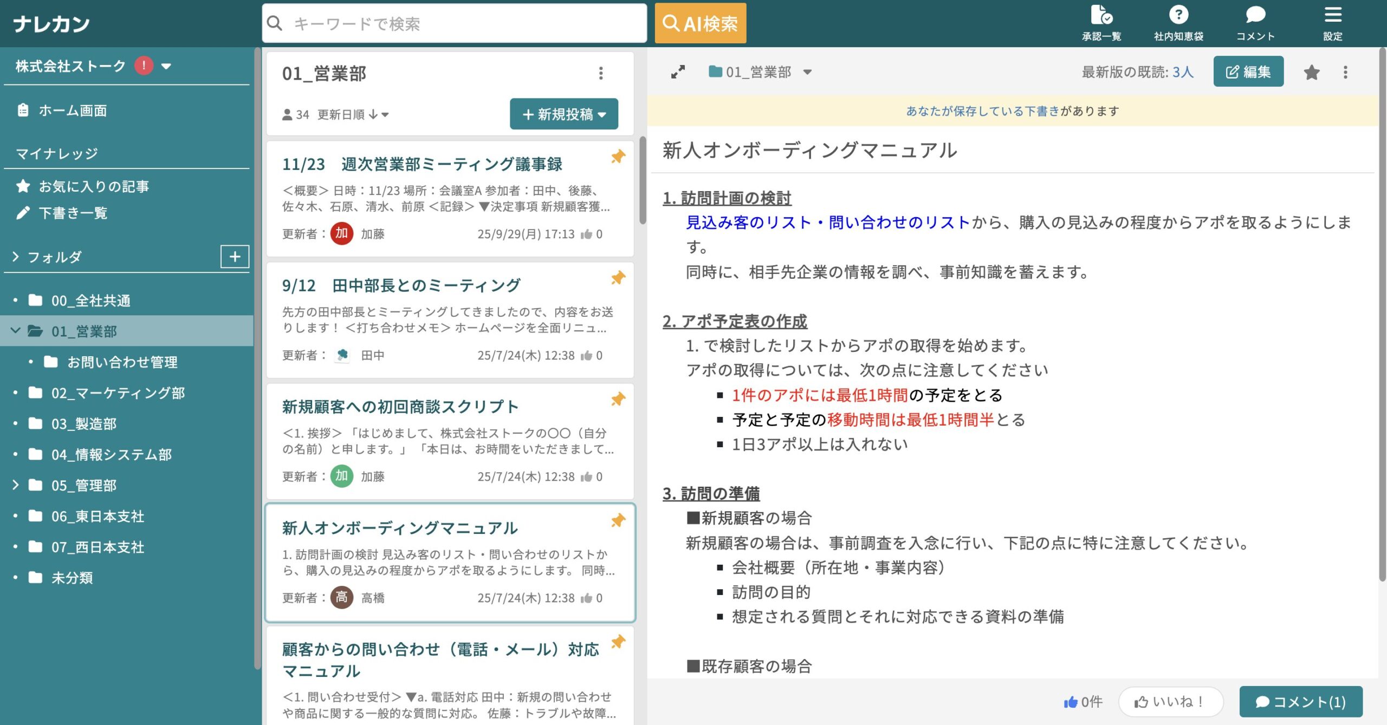
Task: Click the pin icon on 田中部長とのミーティング
Action: [x=618, y=278]
